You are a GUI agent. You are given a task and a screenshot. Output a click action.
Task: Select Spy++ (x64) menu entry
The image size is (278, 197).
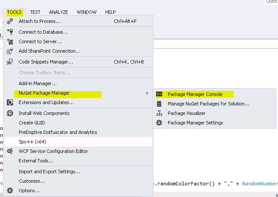tap(32, 142)
